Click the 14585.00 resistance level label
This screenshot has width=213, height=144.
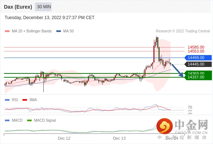pos(196,47)
